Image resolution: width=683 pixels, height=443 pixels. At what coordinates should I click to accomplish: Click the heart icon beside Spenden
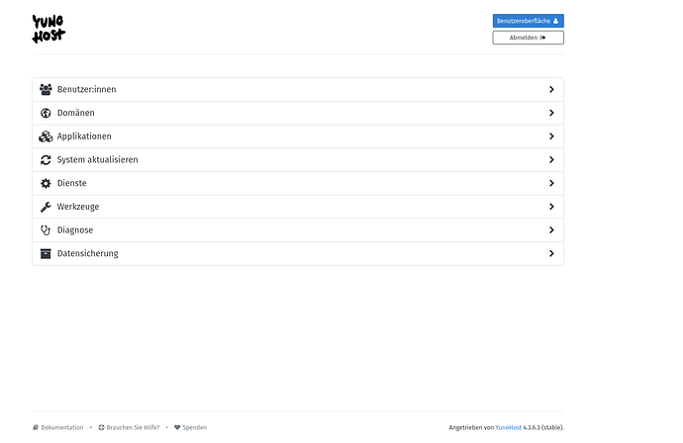coord(177,427)
